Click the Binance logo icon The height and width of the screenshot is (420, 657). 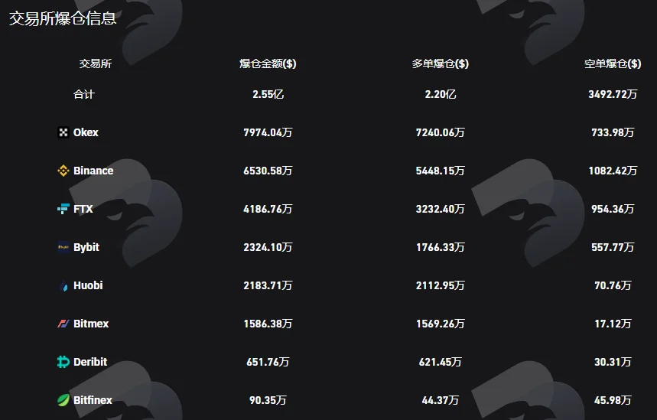[x=63, y=171]
